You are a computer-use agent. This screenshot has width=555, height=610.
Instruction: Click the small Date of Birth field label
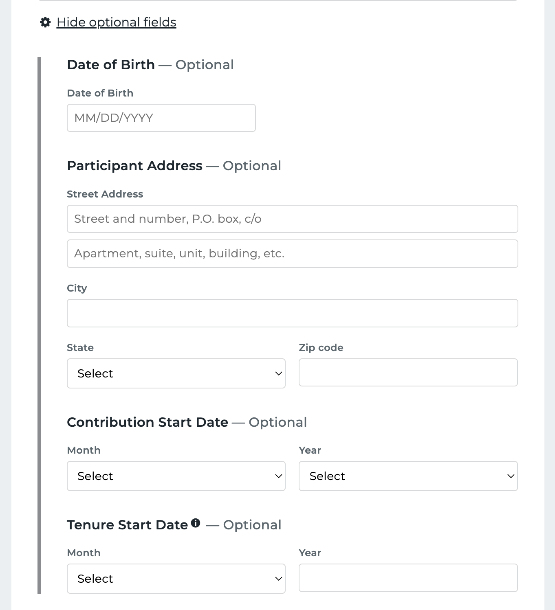100,93
